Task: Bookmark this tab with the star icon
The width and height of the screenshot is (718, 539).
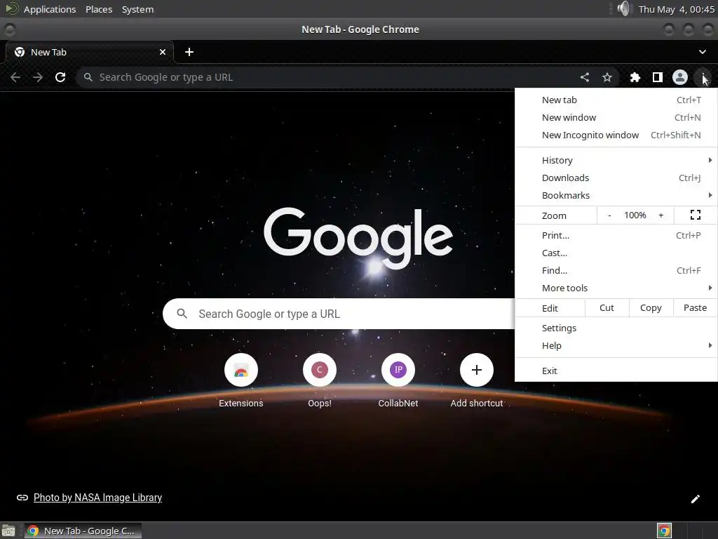Action: point(607,77)
